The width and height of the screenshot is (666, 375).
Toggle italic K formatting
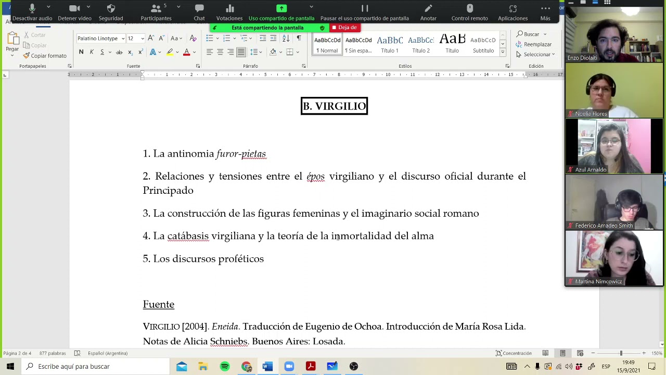point(92,52)
